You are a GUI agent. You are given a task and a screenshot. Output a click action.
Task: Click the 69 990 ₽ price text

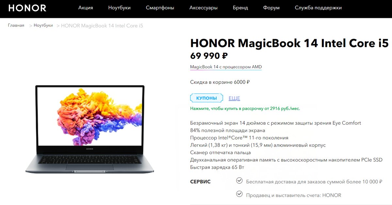click(209, 56)
